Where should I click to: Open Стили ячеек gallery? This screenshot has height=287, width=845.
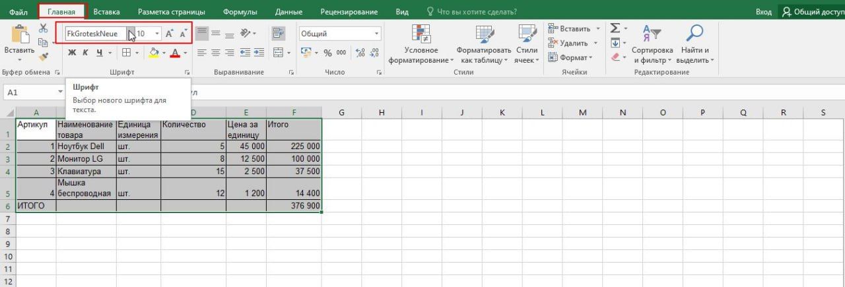coord(527,44)
